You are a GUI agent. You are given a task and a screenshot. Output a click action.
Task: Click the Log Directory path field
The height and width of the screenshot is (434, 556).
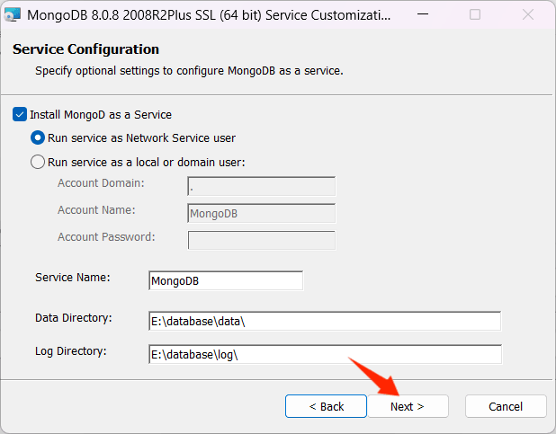pos(325,354)
